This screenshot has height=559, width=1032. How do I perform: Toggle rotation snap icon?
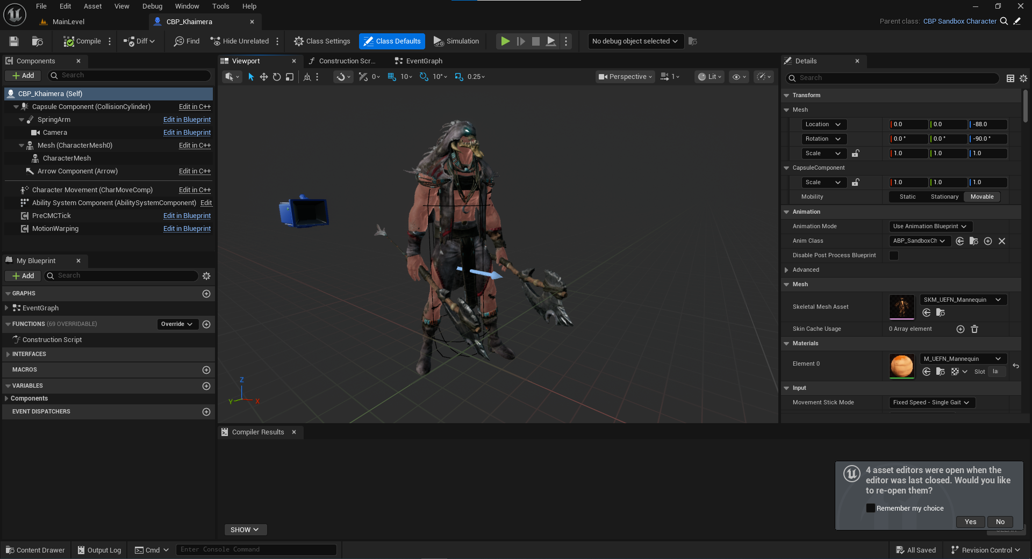424,77
